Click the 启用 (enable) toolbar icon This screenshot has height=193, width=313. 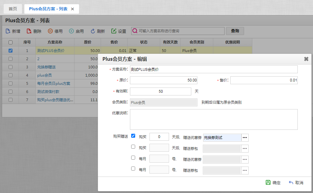(x=71, y=31)
